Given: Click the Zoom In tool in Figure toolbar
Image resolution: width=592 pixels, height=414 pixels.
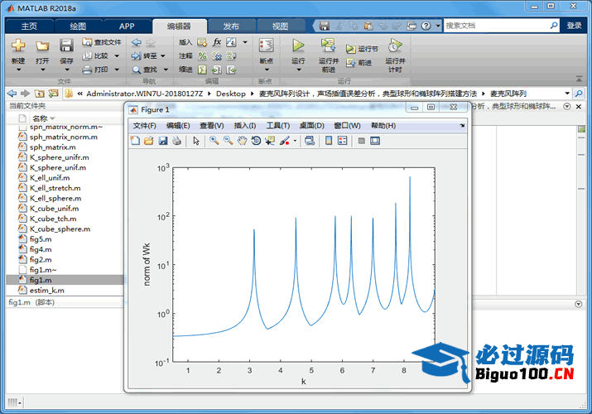Looking at the screenshot, I should 214,141.
